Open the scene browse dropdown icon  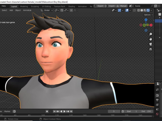coord(131,6)
